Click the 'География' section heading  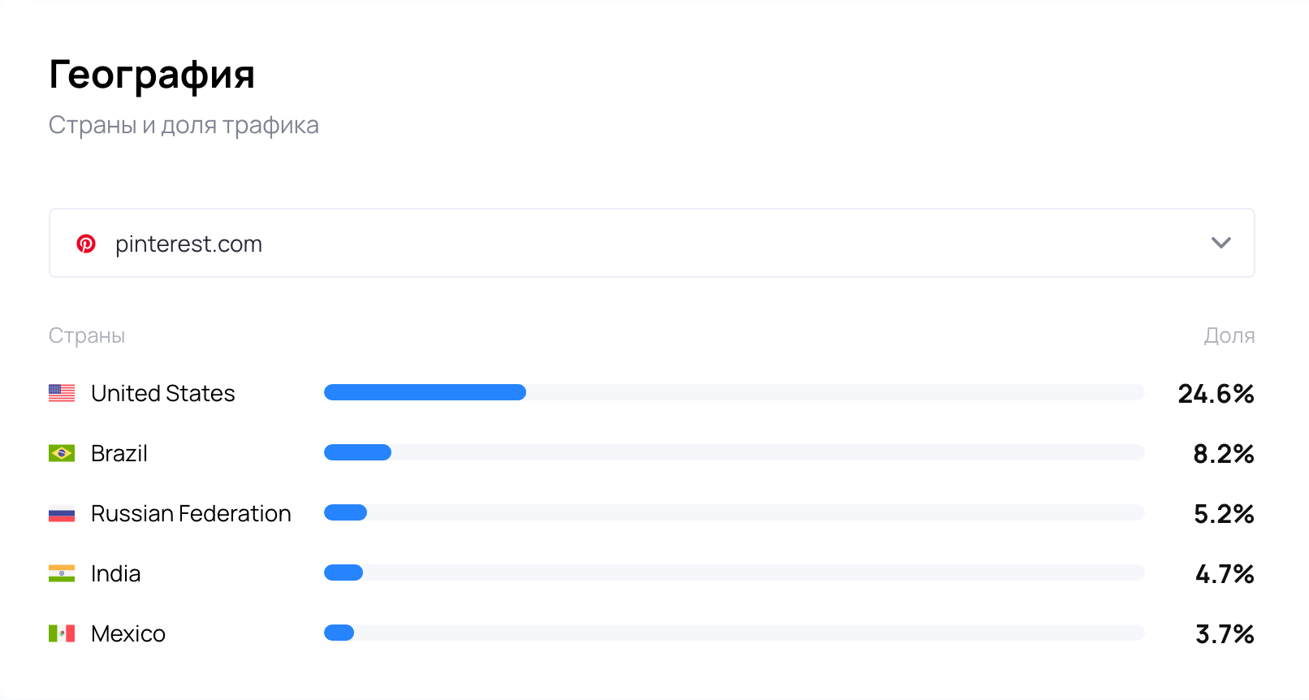coord(152,75)
